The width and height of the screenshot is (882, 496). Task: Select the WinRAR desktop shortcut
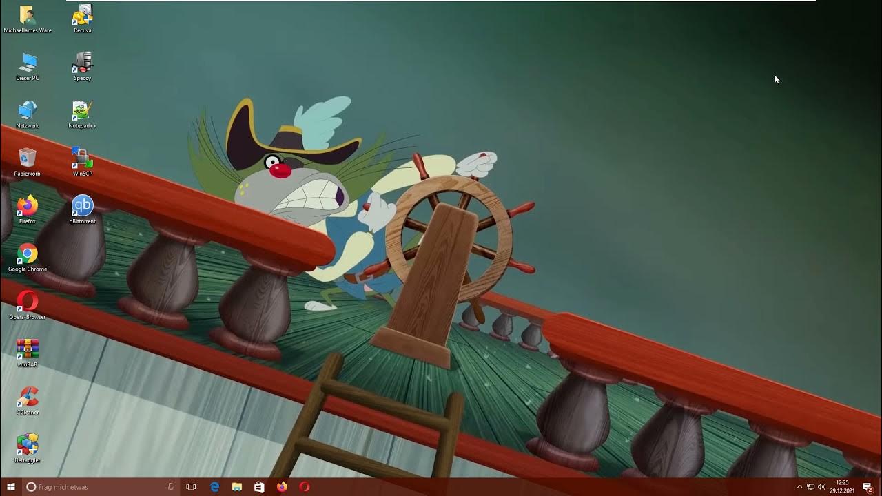click(28, 353)
